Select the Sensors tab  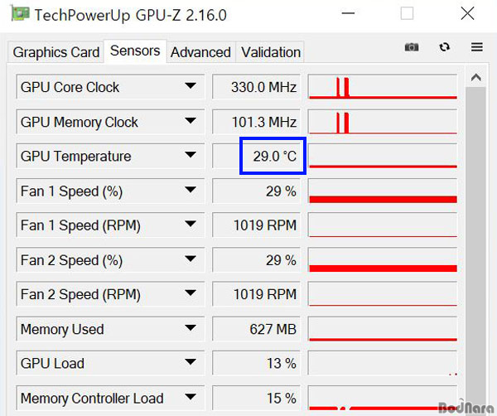(x=135, y=51)
